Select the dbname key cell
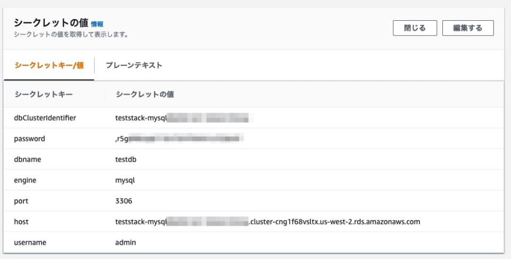511x259 pixels. pos(27,160)
